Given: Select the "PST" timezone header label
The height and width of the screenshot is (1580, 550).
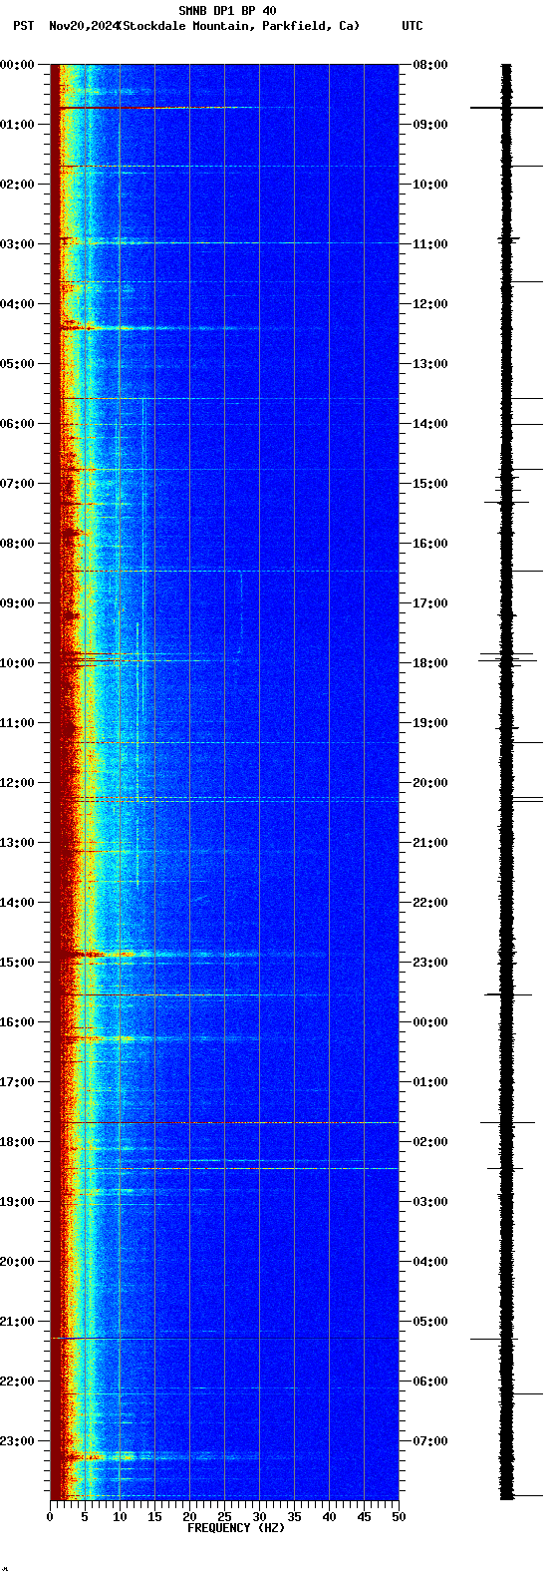Looking at the screenshot, I should 23,26.
